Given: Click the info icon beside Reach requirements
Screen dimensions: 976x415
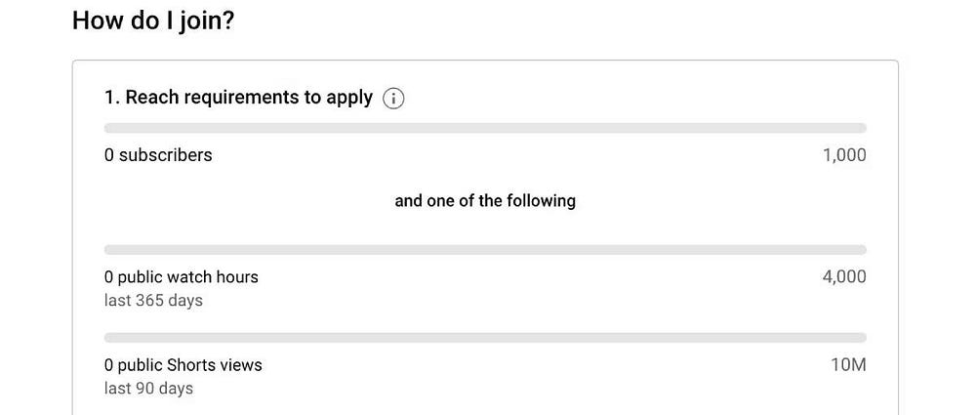Looking at the screenshot, I should (393, 99).
